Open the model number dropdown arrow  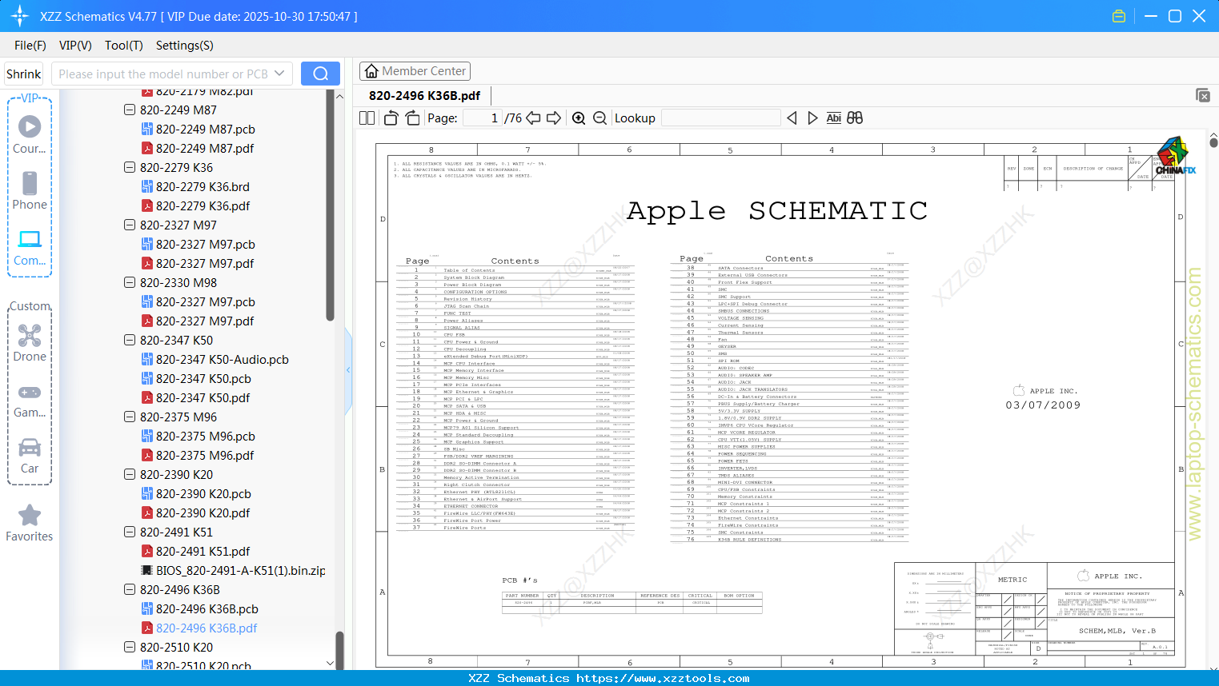pyautogui.click(x=279, y=74)
